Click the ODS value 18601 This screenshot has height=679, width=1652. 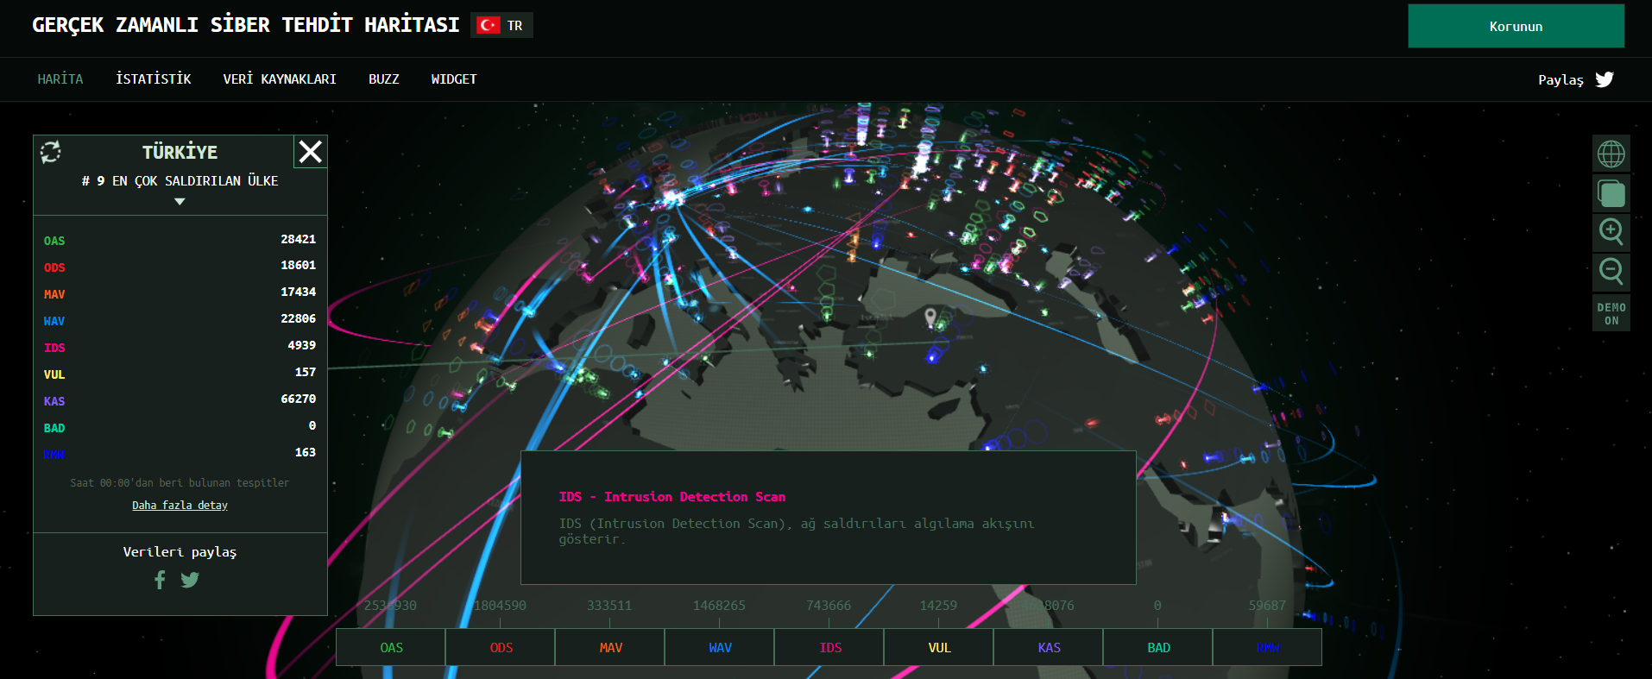[x=299, y=265]
